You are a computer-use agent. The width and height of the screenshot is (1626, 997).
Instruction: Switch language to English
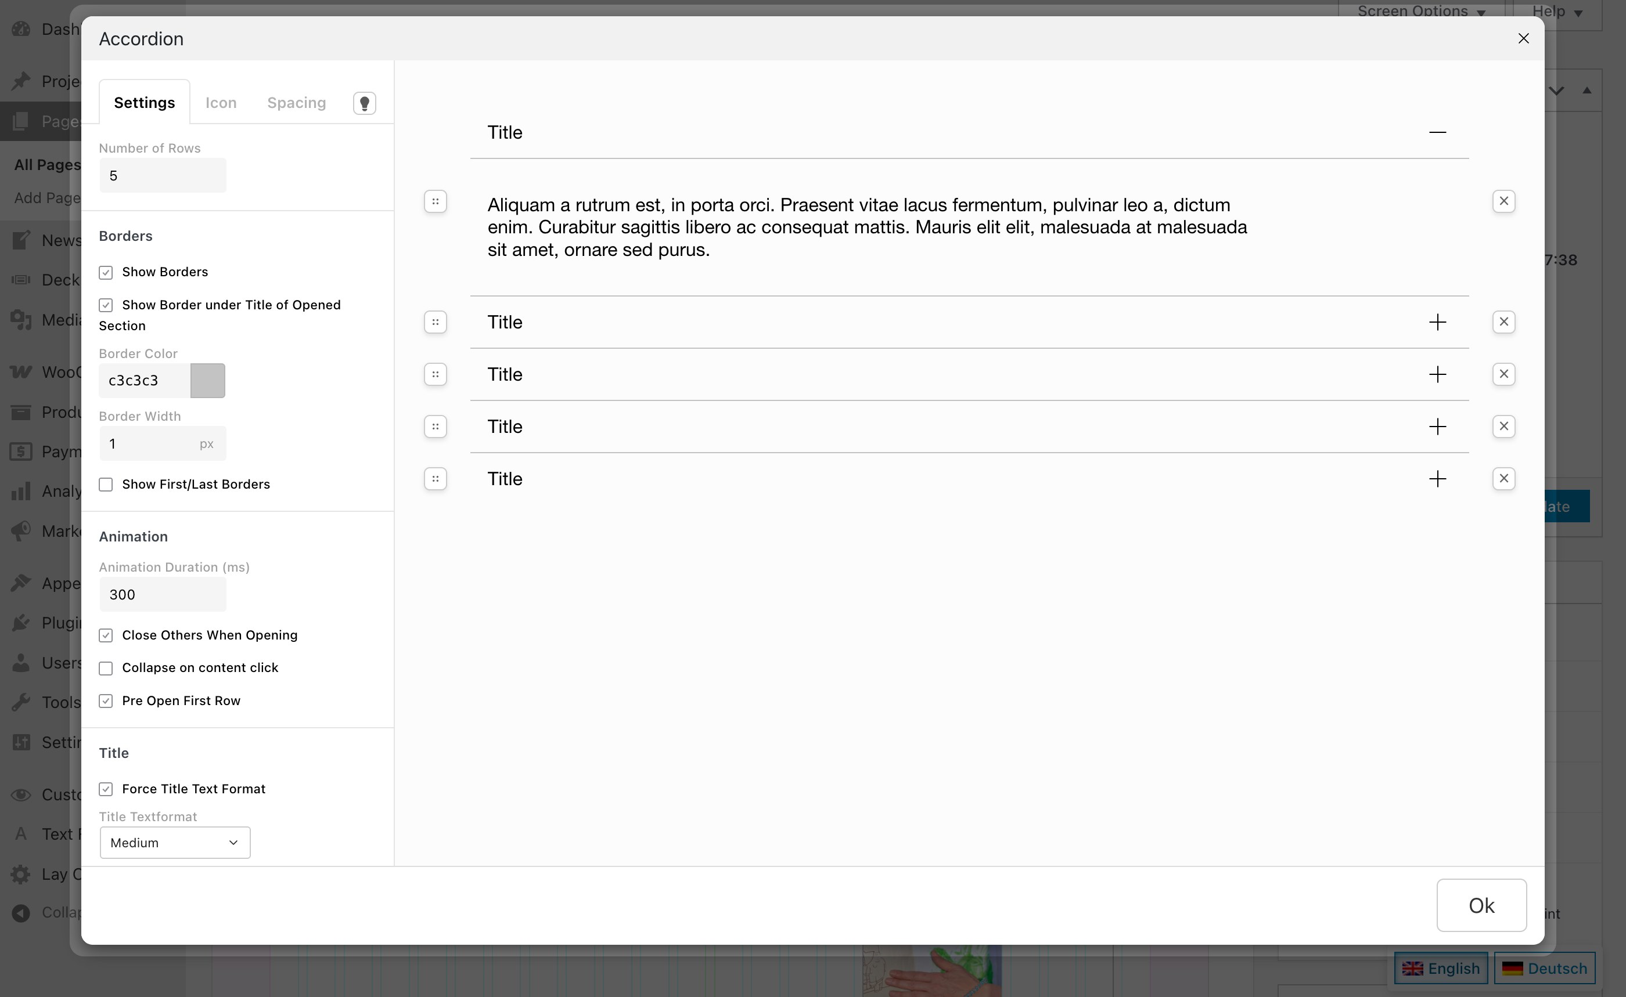[x=1441, y=968]
